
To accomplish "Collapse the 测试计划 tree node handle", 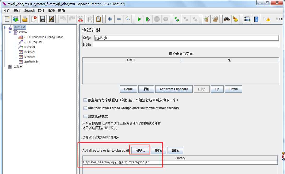I will point(5,27).
